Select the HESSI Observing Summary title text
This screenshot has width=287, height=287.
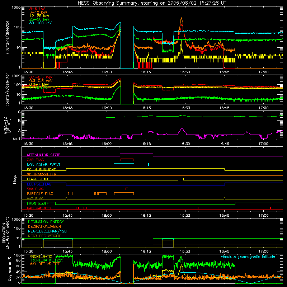coord(152,3)
